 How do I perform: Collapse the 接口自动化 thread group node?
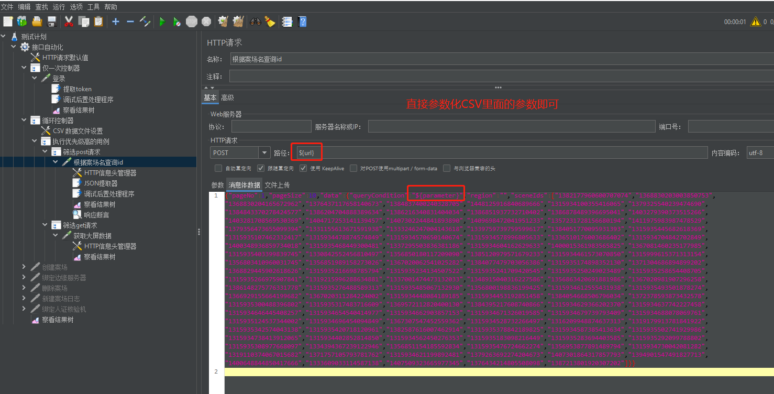coord(14,47)
